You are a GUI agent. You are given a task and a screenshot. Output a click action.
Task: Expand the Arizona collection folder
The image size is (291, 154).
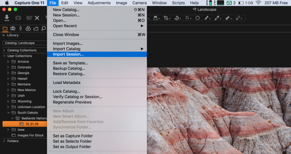pyautogui.click(x=8, y=62)
